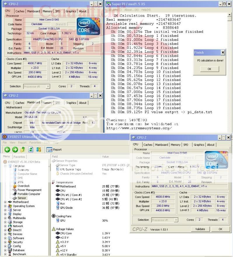The width and height of the screenshot is (233, 257).
Task: Open Report from the EVEREST toolbar
Action: click(54, 149)
